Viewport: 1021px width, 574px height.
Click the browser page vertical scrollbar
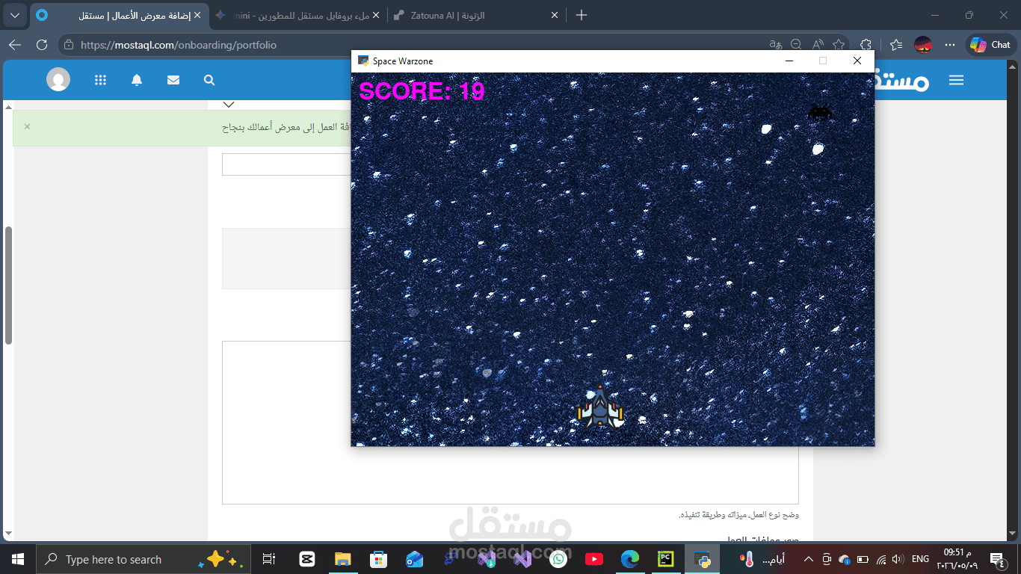8,286
